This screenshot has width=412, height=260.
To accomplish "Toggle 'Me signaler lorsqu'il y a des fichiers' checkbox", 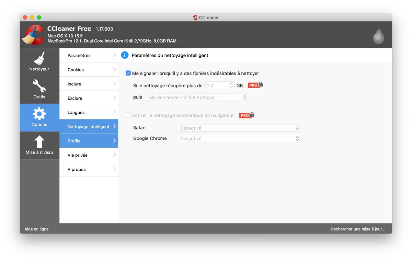I will (128, 73).
